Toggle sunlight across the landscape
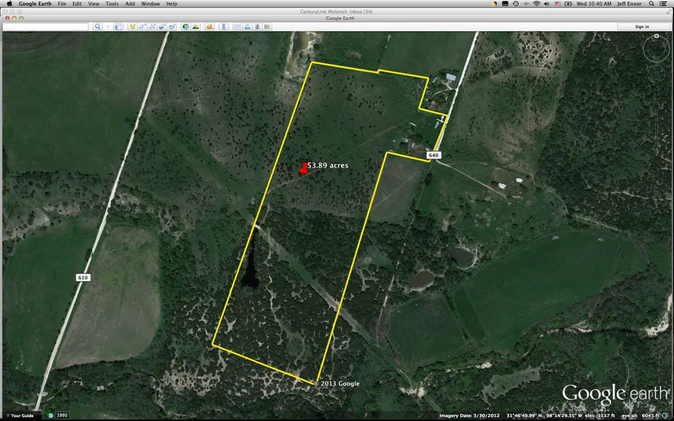674x421 pixels. point(196,27)
